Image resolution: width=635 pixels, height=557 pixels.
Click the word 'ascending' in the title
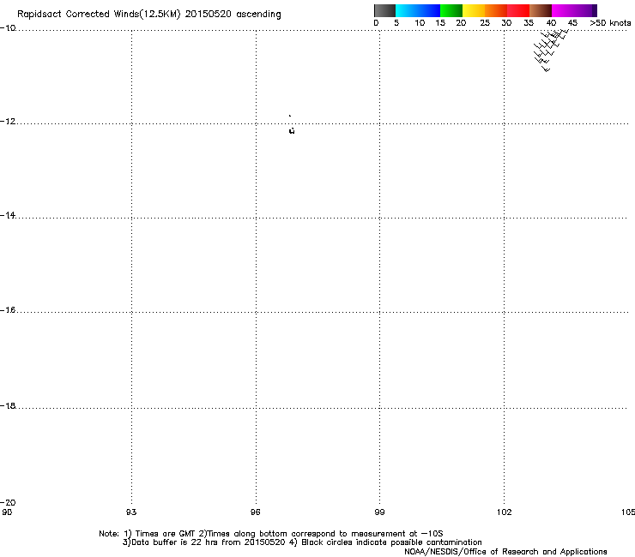(258, 15)
